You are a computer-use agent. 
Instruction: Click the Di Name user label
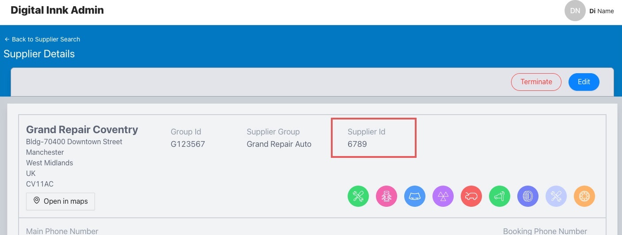pos(602,11)
